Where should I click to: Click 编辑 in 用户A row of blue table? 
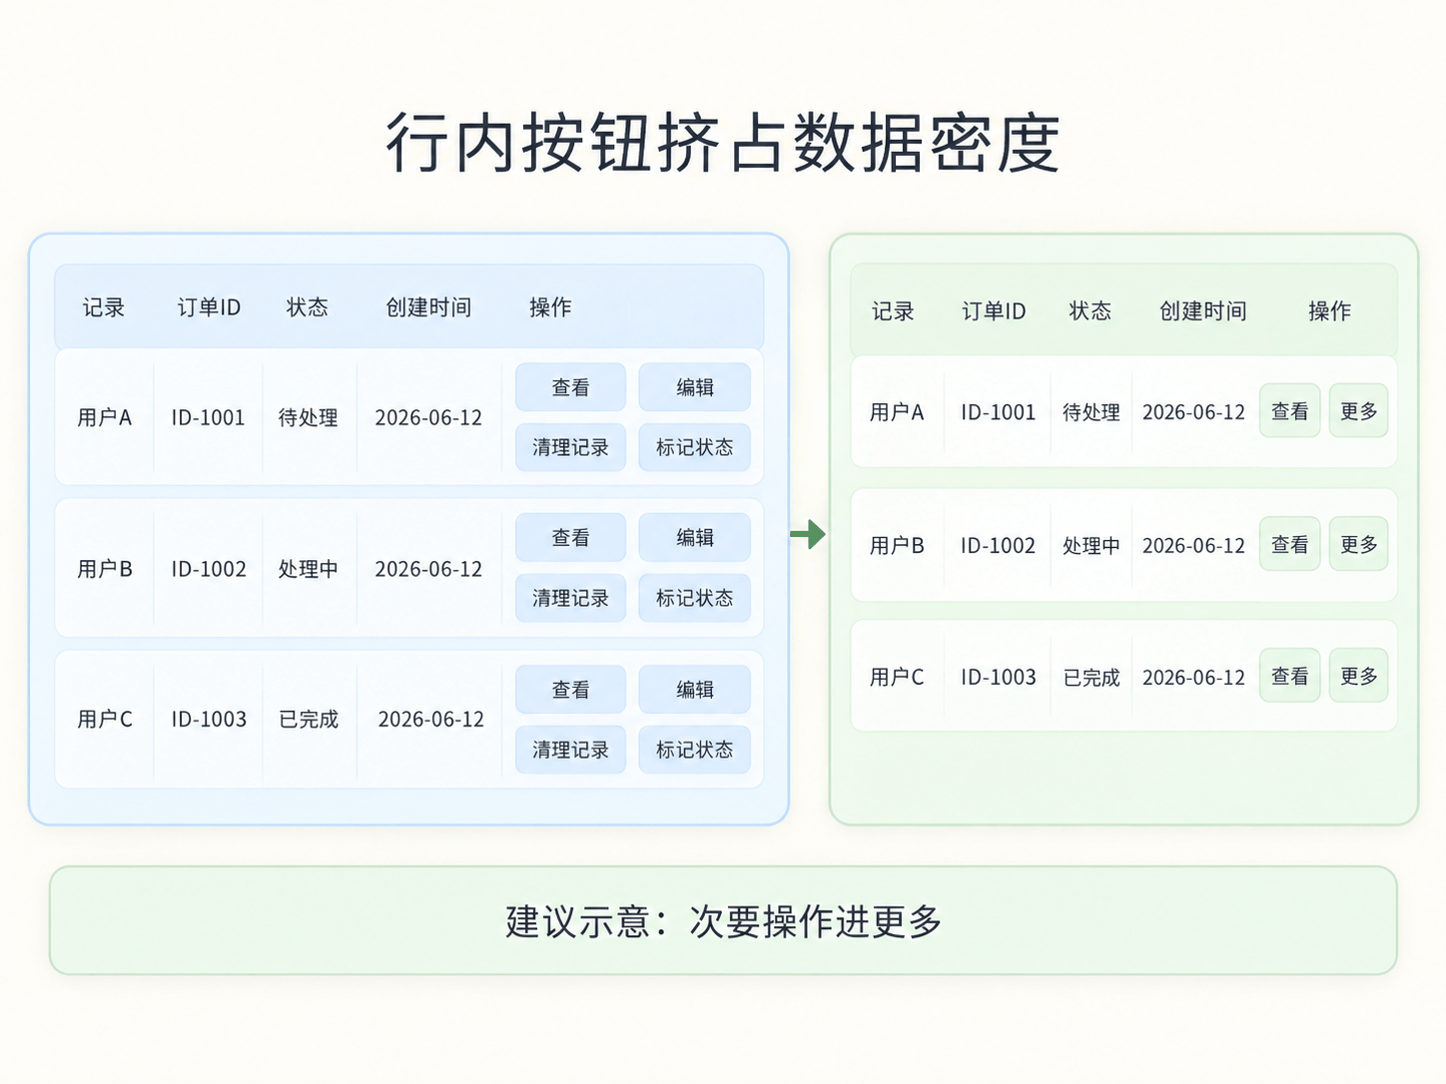[694, 387]
